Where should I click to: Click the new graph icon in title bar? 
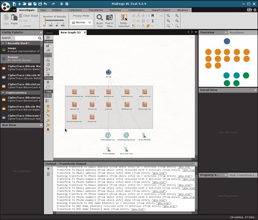click(x=14, y=4)
